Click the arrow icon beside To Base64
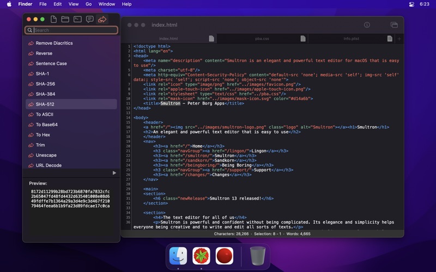 (31, 125)
